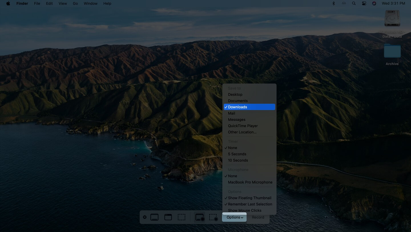Toggle Show Floating Thumbnail option
The width and height of the screenshot is (411, 232).
tap(249, 198)
